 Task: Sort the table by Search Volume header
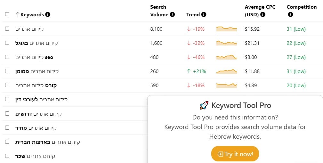[x=159, y=11]
